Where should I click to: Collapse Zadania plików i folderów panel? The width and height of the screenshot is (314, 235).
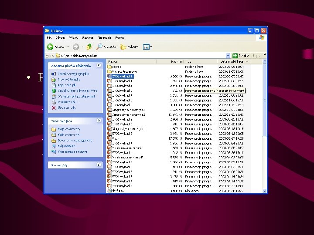[99, 65]
